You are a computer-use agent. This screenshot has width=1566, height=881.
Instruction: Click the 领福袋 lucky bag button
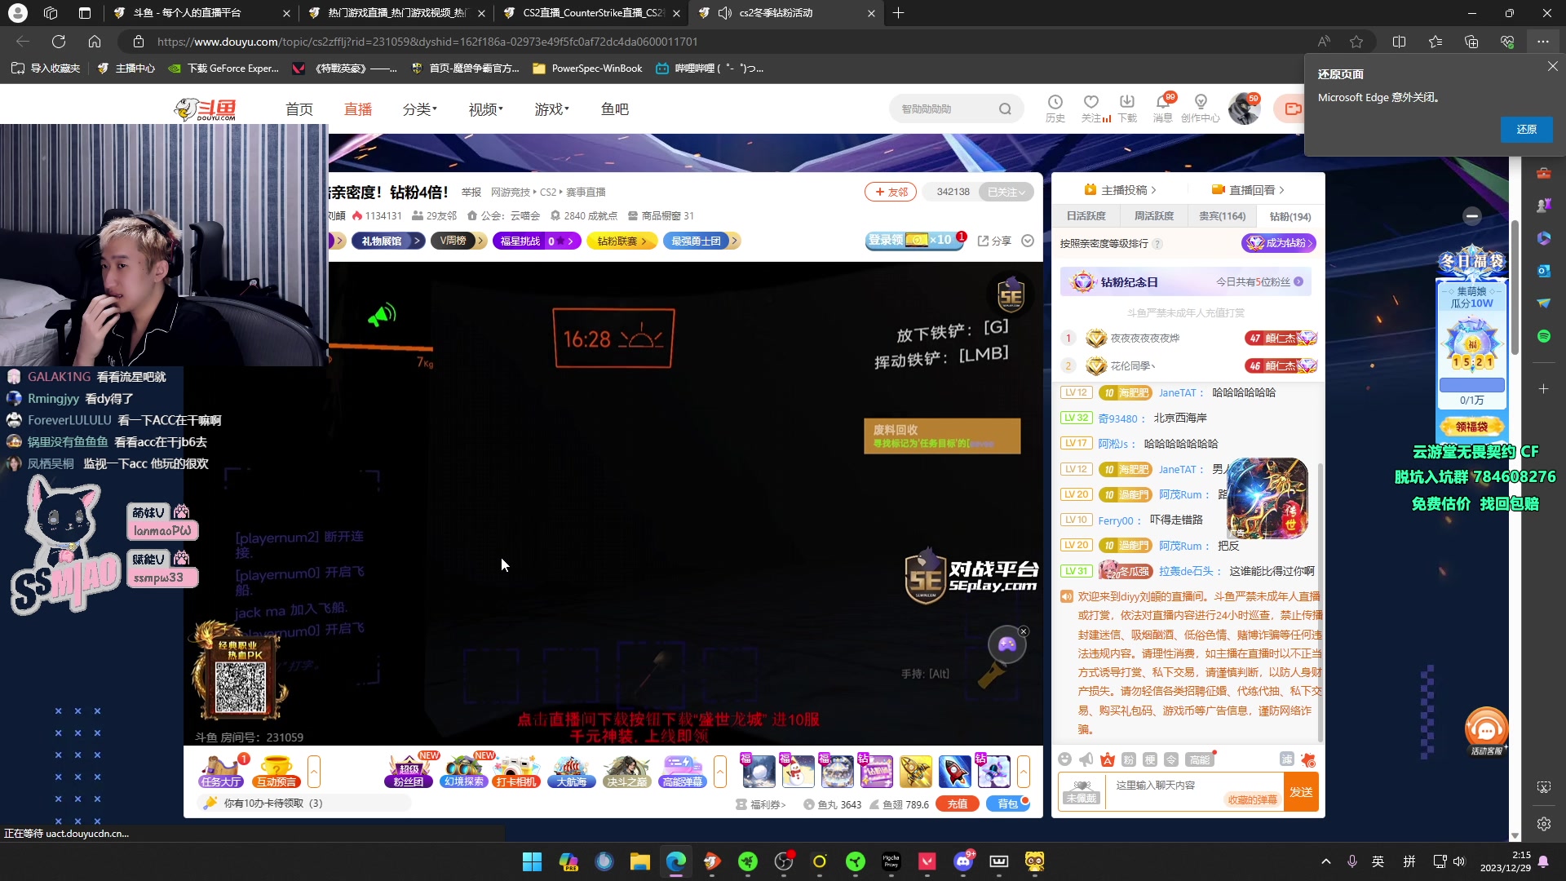coord(1472,426)
